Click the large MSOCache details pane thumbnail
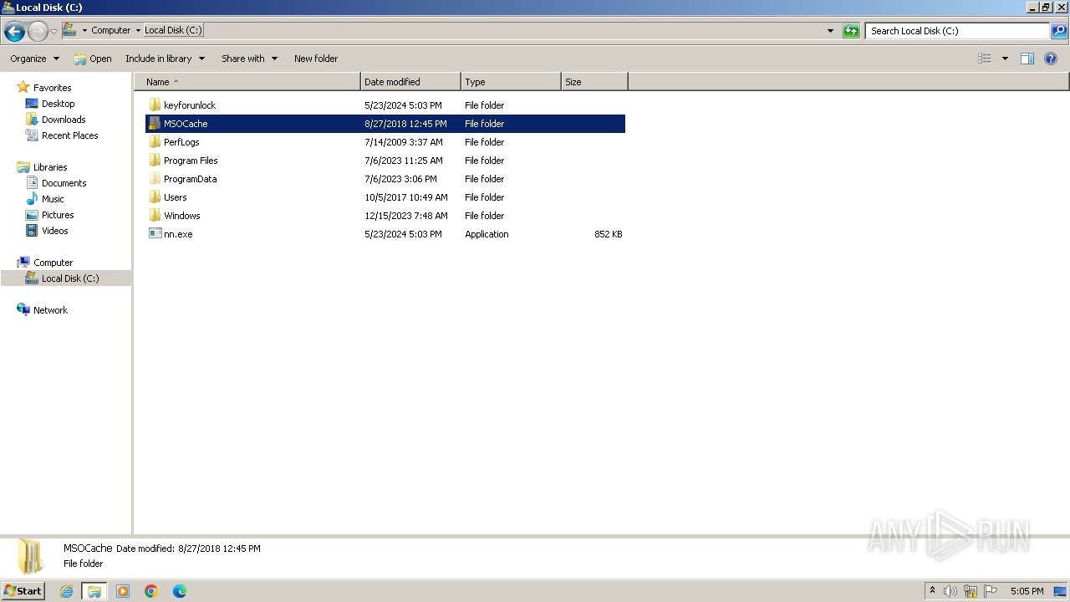The height and width of the screenshot is (602, 1070). pyautogui.click(x=30, y=557)
